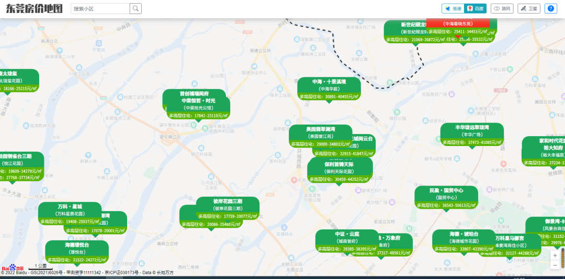Open the 丰华珑远翠珑湾 marker
This screenshot has height=279, width=565.
pos(472,135)
